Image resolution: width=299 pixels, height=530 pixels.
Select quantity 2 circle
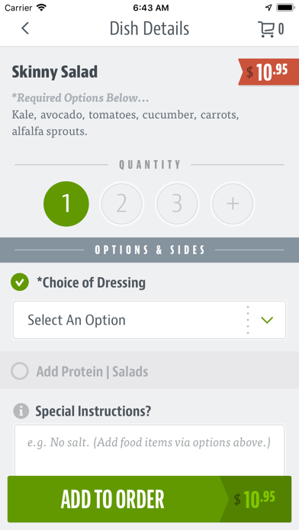point(121,204)
